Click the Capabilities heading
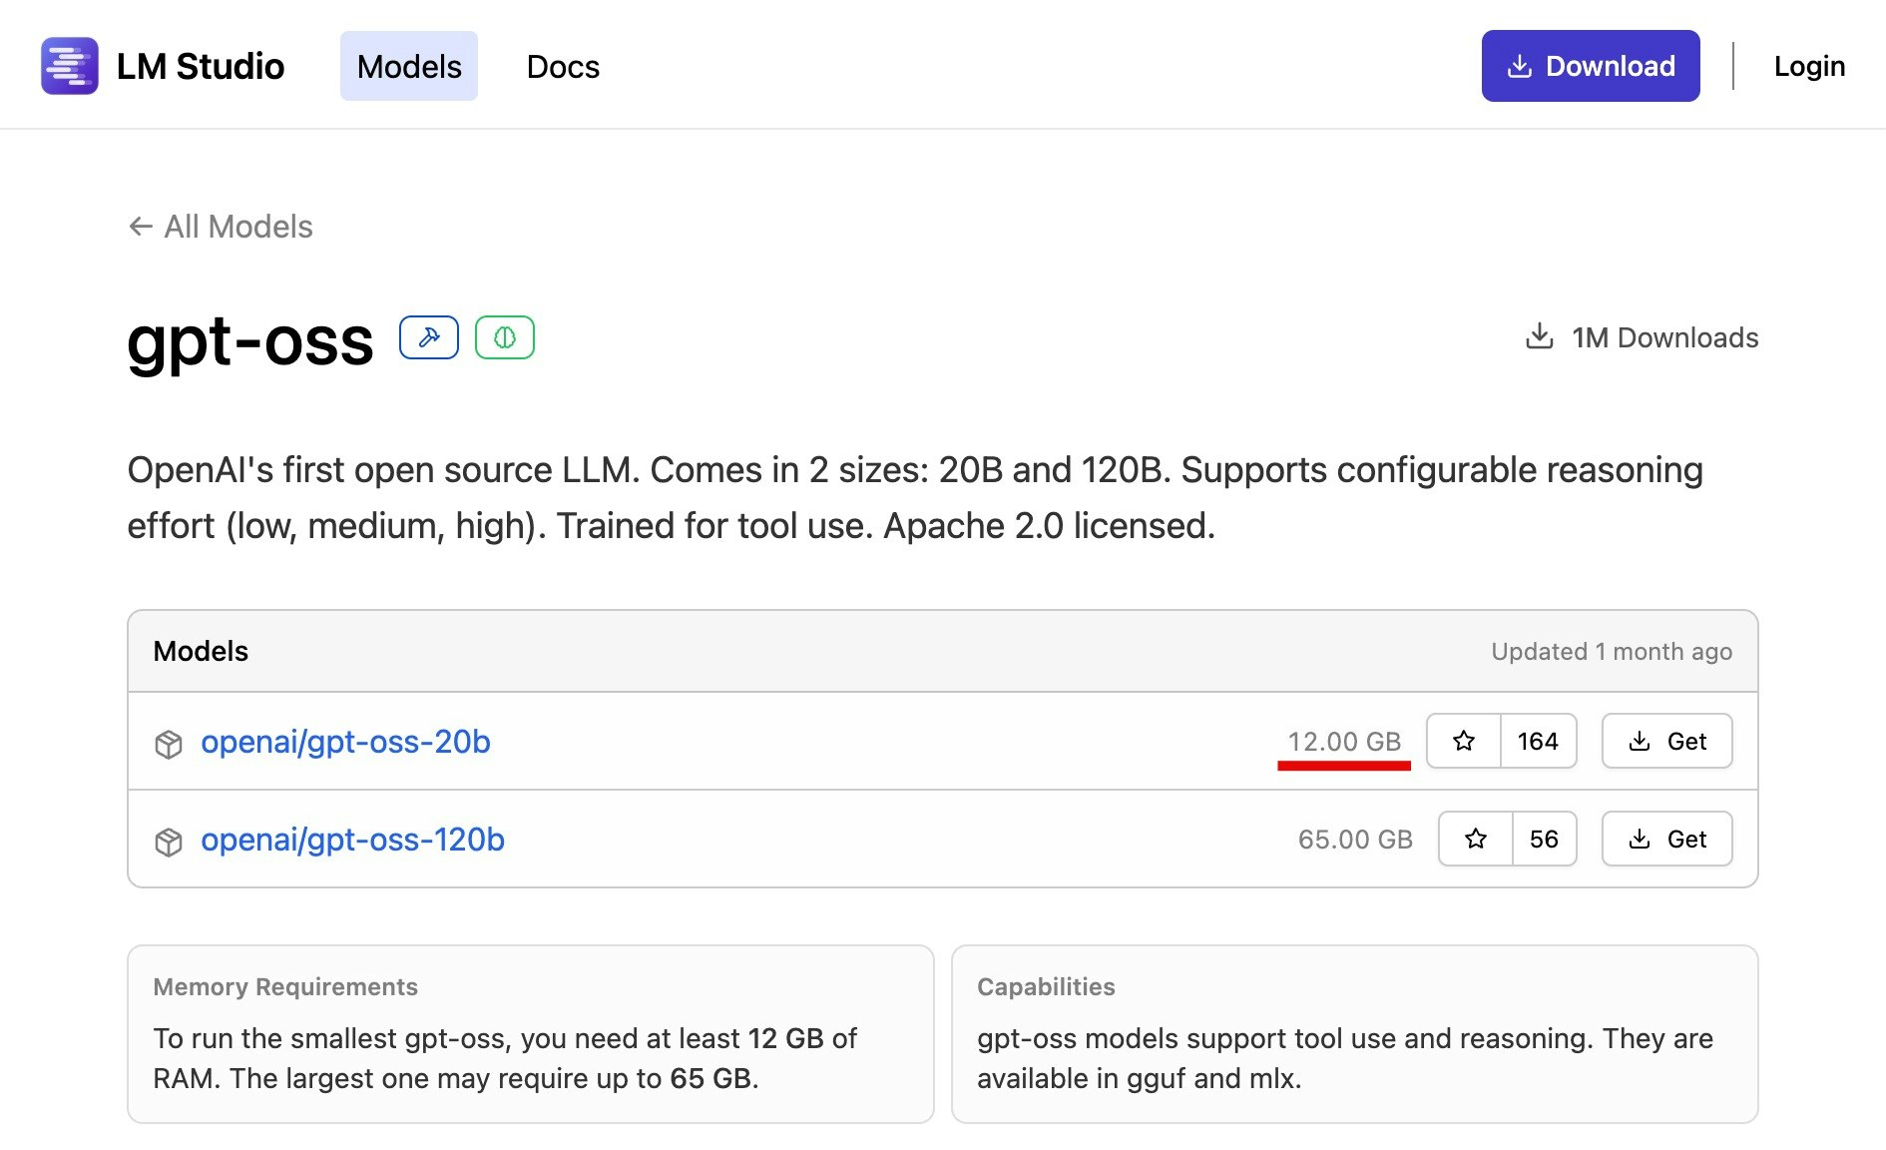The width and height of the screenshot is (1886, 1150). pos(1046,986)
